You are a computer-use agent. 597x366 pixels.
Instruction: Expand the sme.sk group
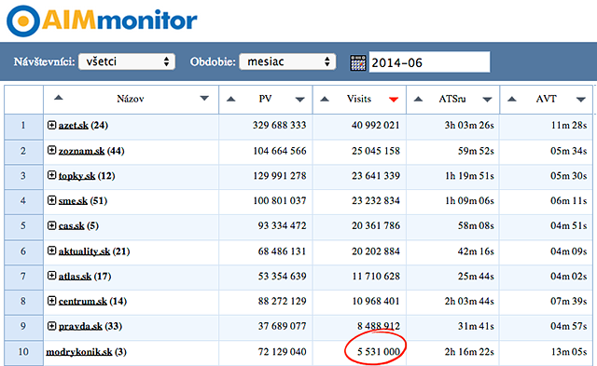point(52,200)
